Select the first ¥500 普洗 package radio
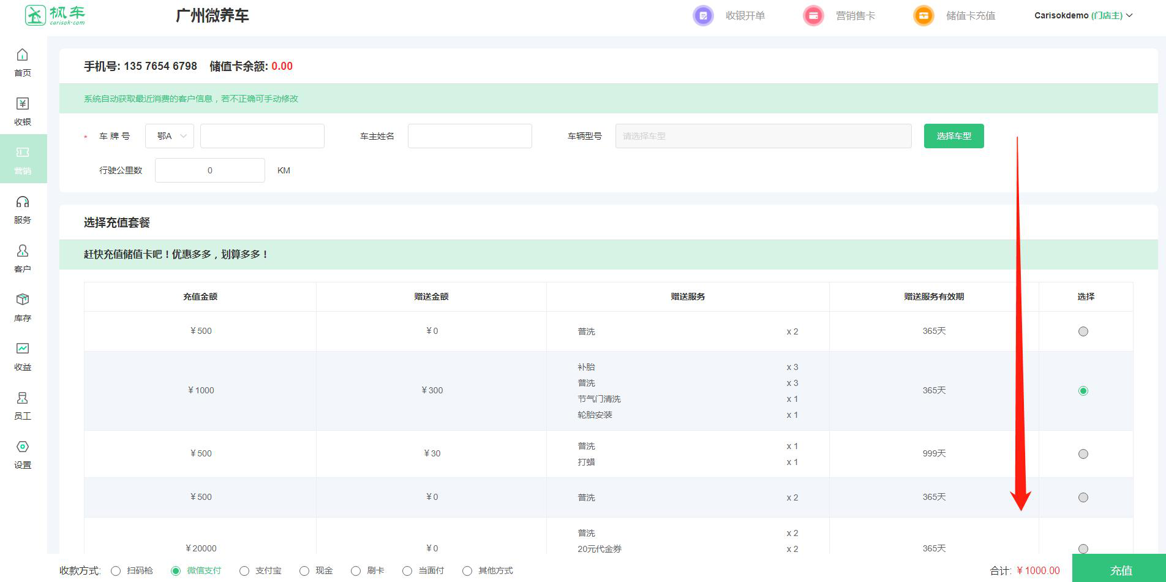This screenshot has height=582, width=1166. point(1083,331)
